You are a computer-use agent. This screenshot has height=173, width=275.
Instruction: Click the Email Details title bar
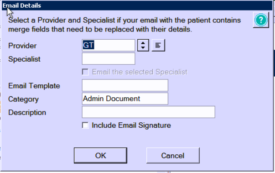[137, 5]
